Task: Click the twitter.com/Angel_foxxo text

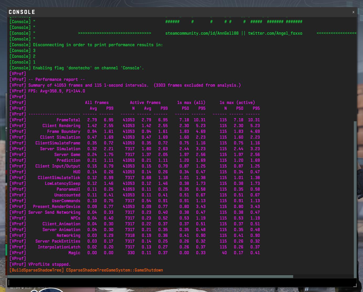Action: [x=275, y=33]
